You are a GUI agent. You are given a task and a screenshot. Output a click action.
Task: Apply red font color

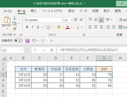tap(68, 27)
